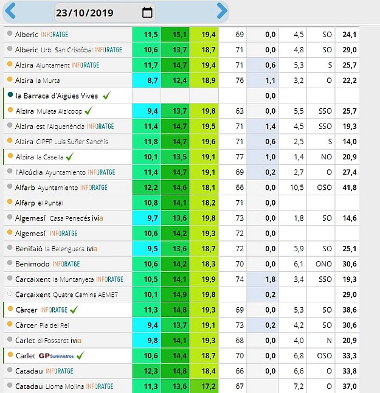
Task: Click the grey status dot for Alberic INFORATGE
Action: tap(10, 33)
